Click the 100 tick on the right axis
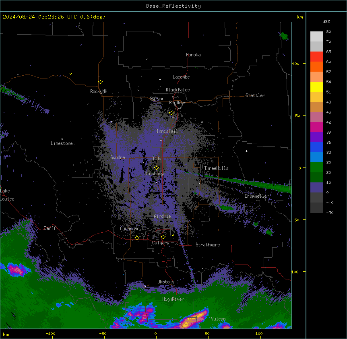This screenshot has width=347, height=339. [295, 64]
